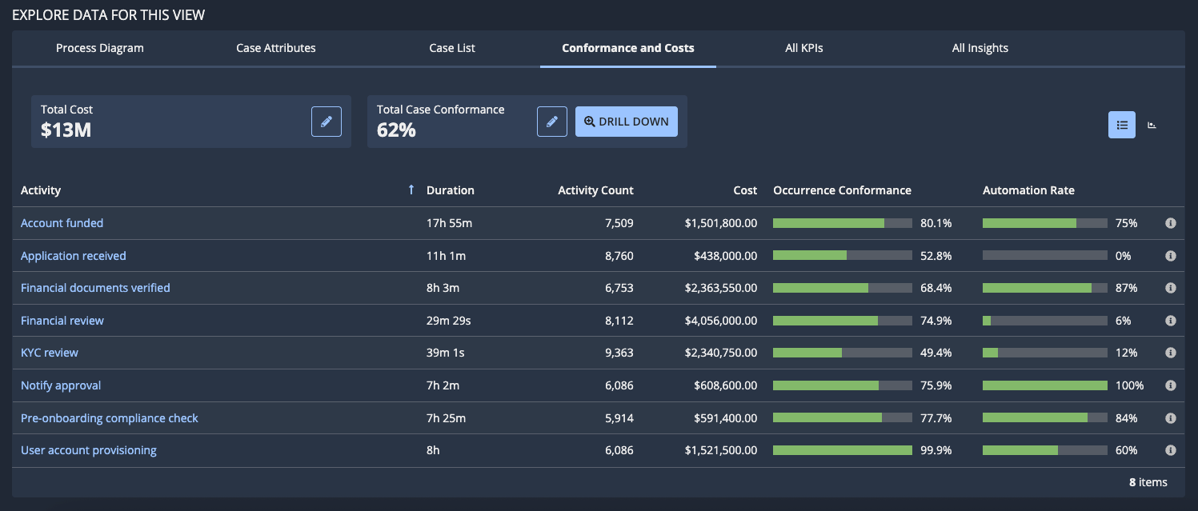1198x511 pixels.
Task: Switch to chart view icon
Action: point(1152,125)
